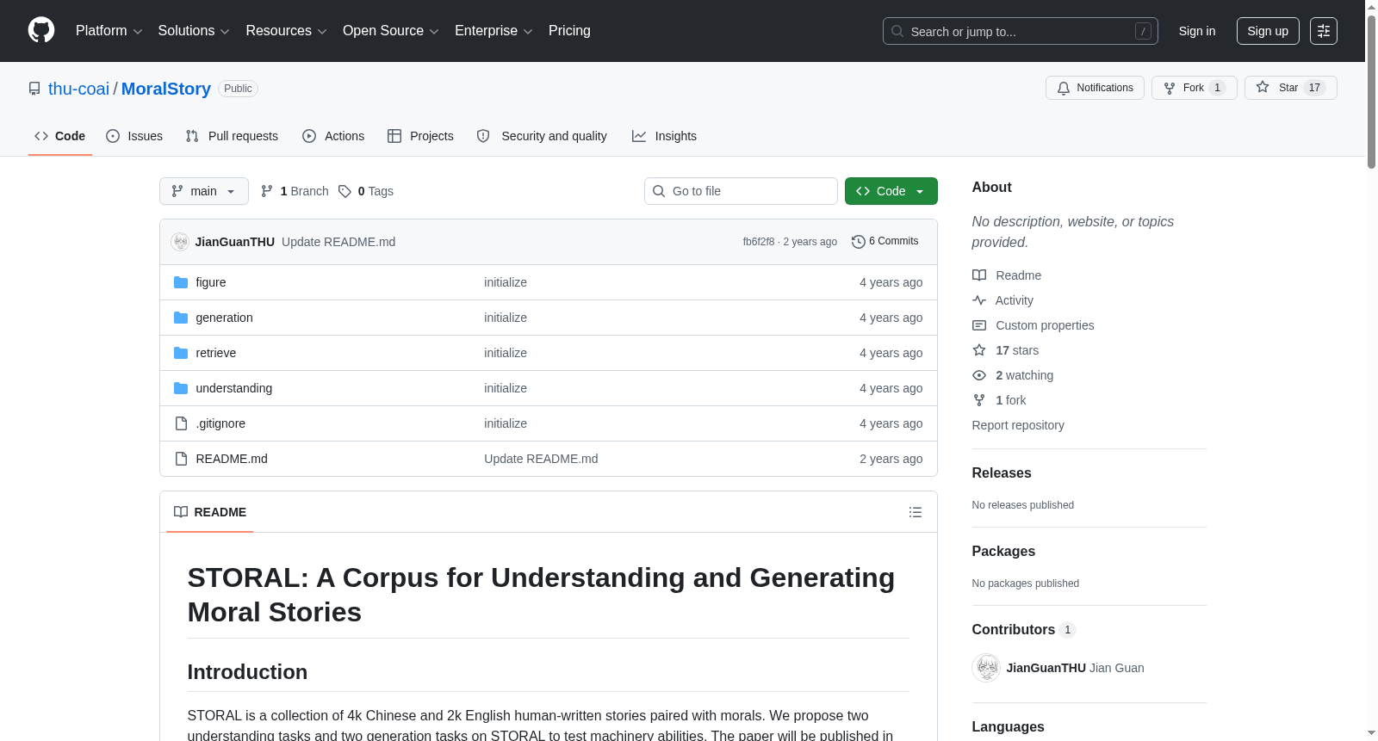This screenshot has width=1378, height=741.
Task: Open the Insights tab
Action: pos(664,136)
